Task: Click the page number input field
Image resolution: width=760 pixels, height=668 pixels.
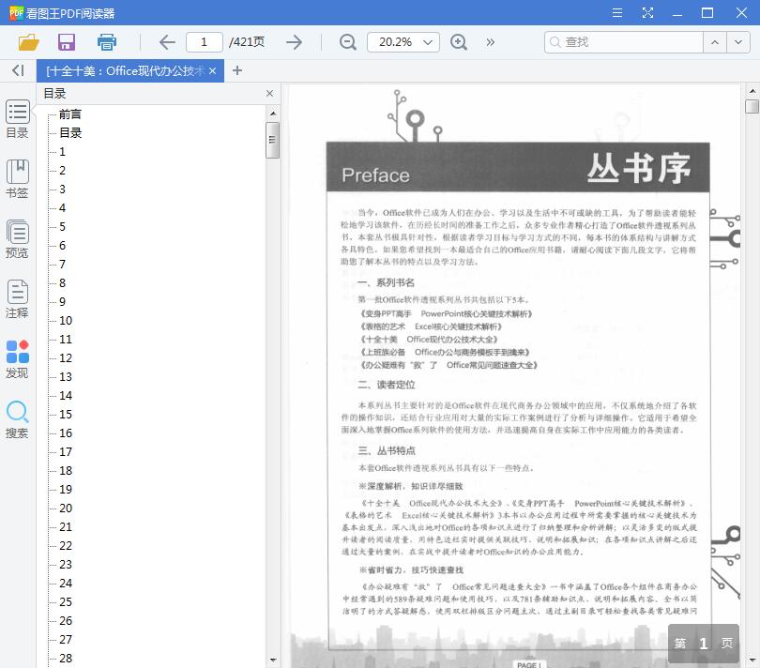Action: [x=204, y=42]
